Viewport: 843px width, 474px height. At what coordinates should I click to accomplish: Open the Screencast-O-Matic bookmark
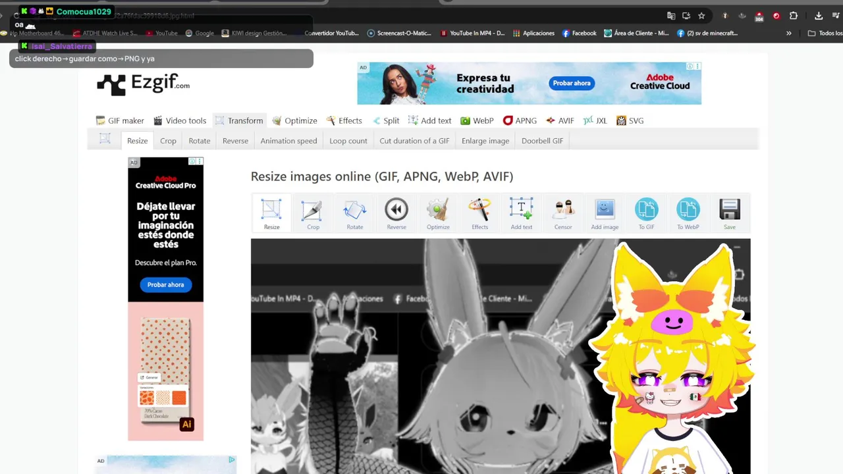(399, 33)
